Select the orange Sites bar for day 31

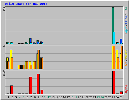click(122, 58)
